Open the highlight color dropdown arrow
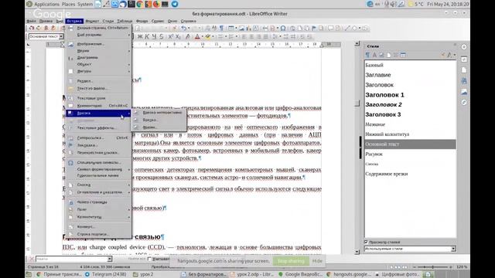The image size is (495, 278). pos(213,36)
